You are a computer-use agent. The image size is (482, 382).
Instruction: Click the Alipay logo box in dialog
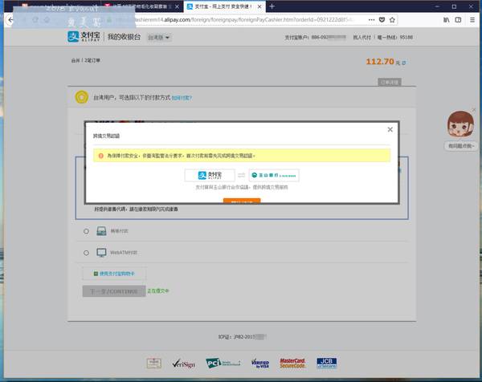click(x=210, y=175)
